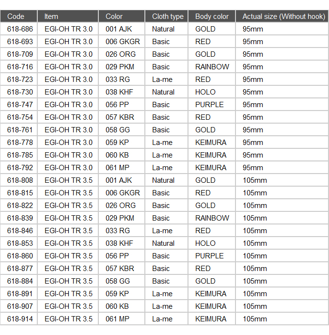This screenshot has height=335, width=329.
Task: Click Natural cloth type in 618-730 row
Action: tap(163, 92)
